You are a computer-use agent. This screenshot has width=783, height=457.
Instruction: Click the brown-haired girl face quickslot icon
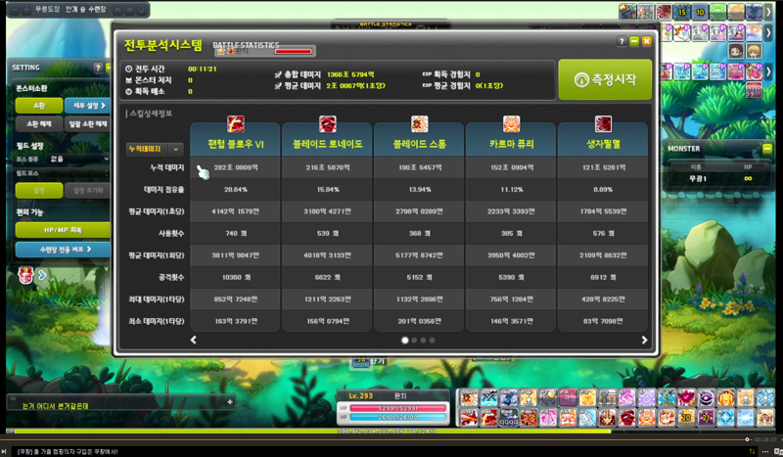765,417
